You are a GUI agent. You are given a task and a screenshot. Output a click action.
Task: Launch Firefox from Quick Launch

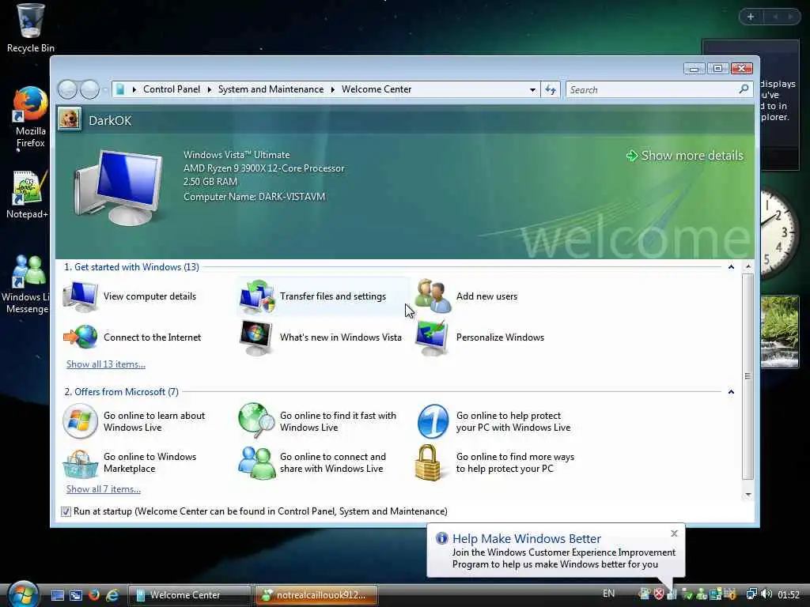click(x=93, y=595)
